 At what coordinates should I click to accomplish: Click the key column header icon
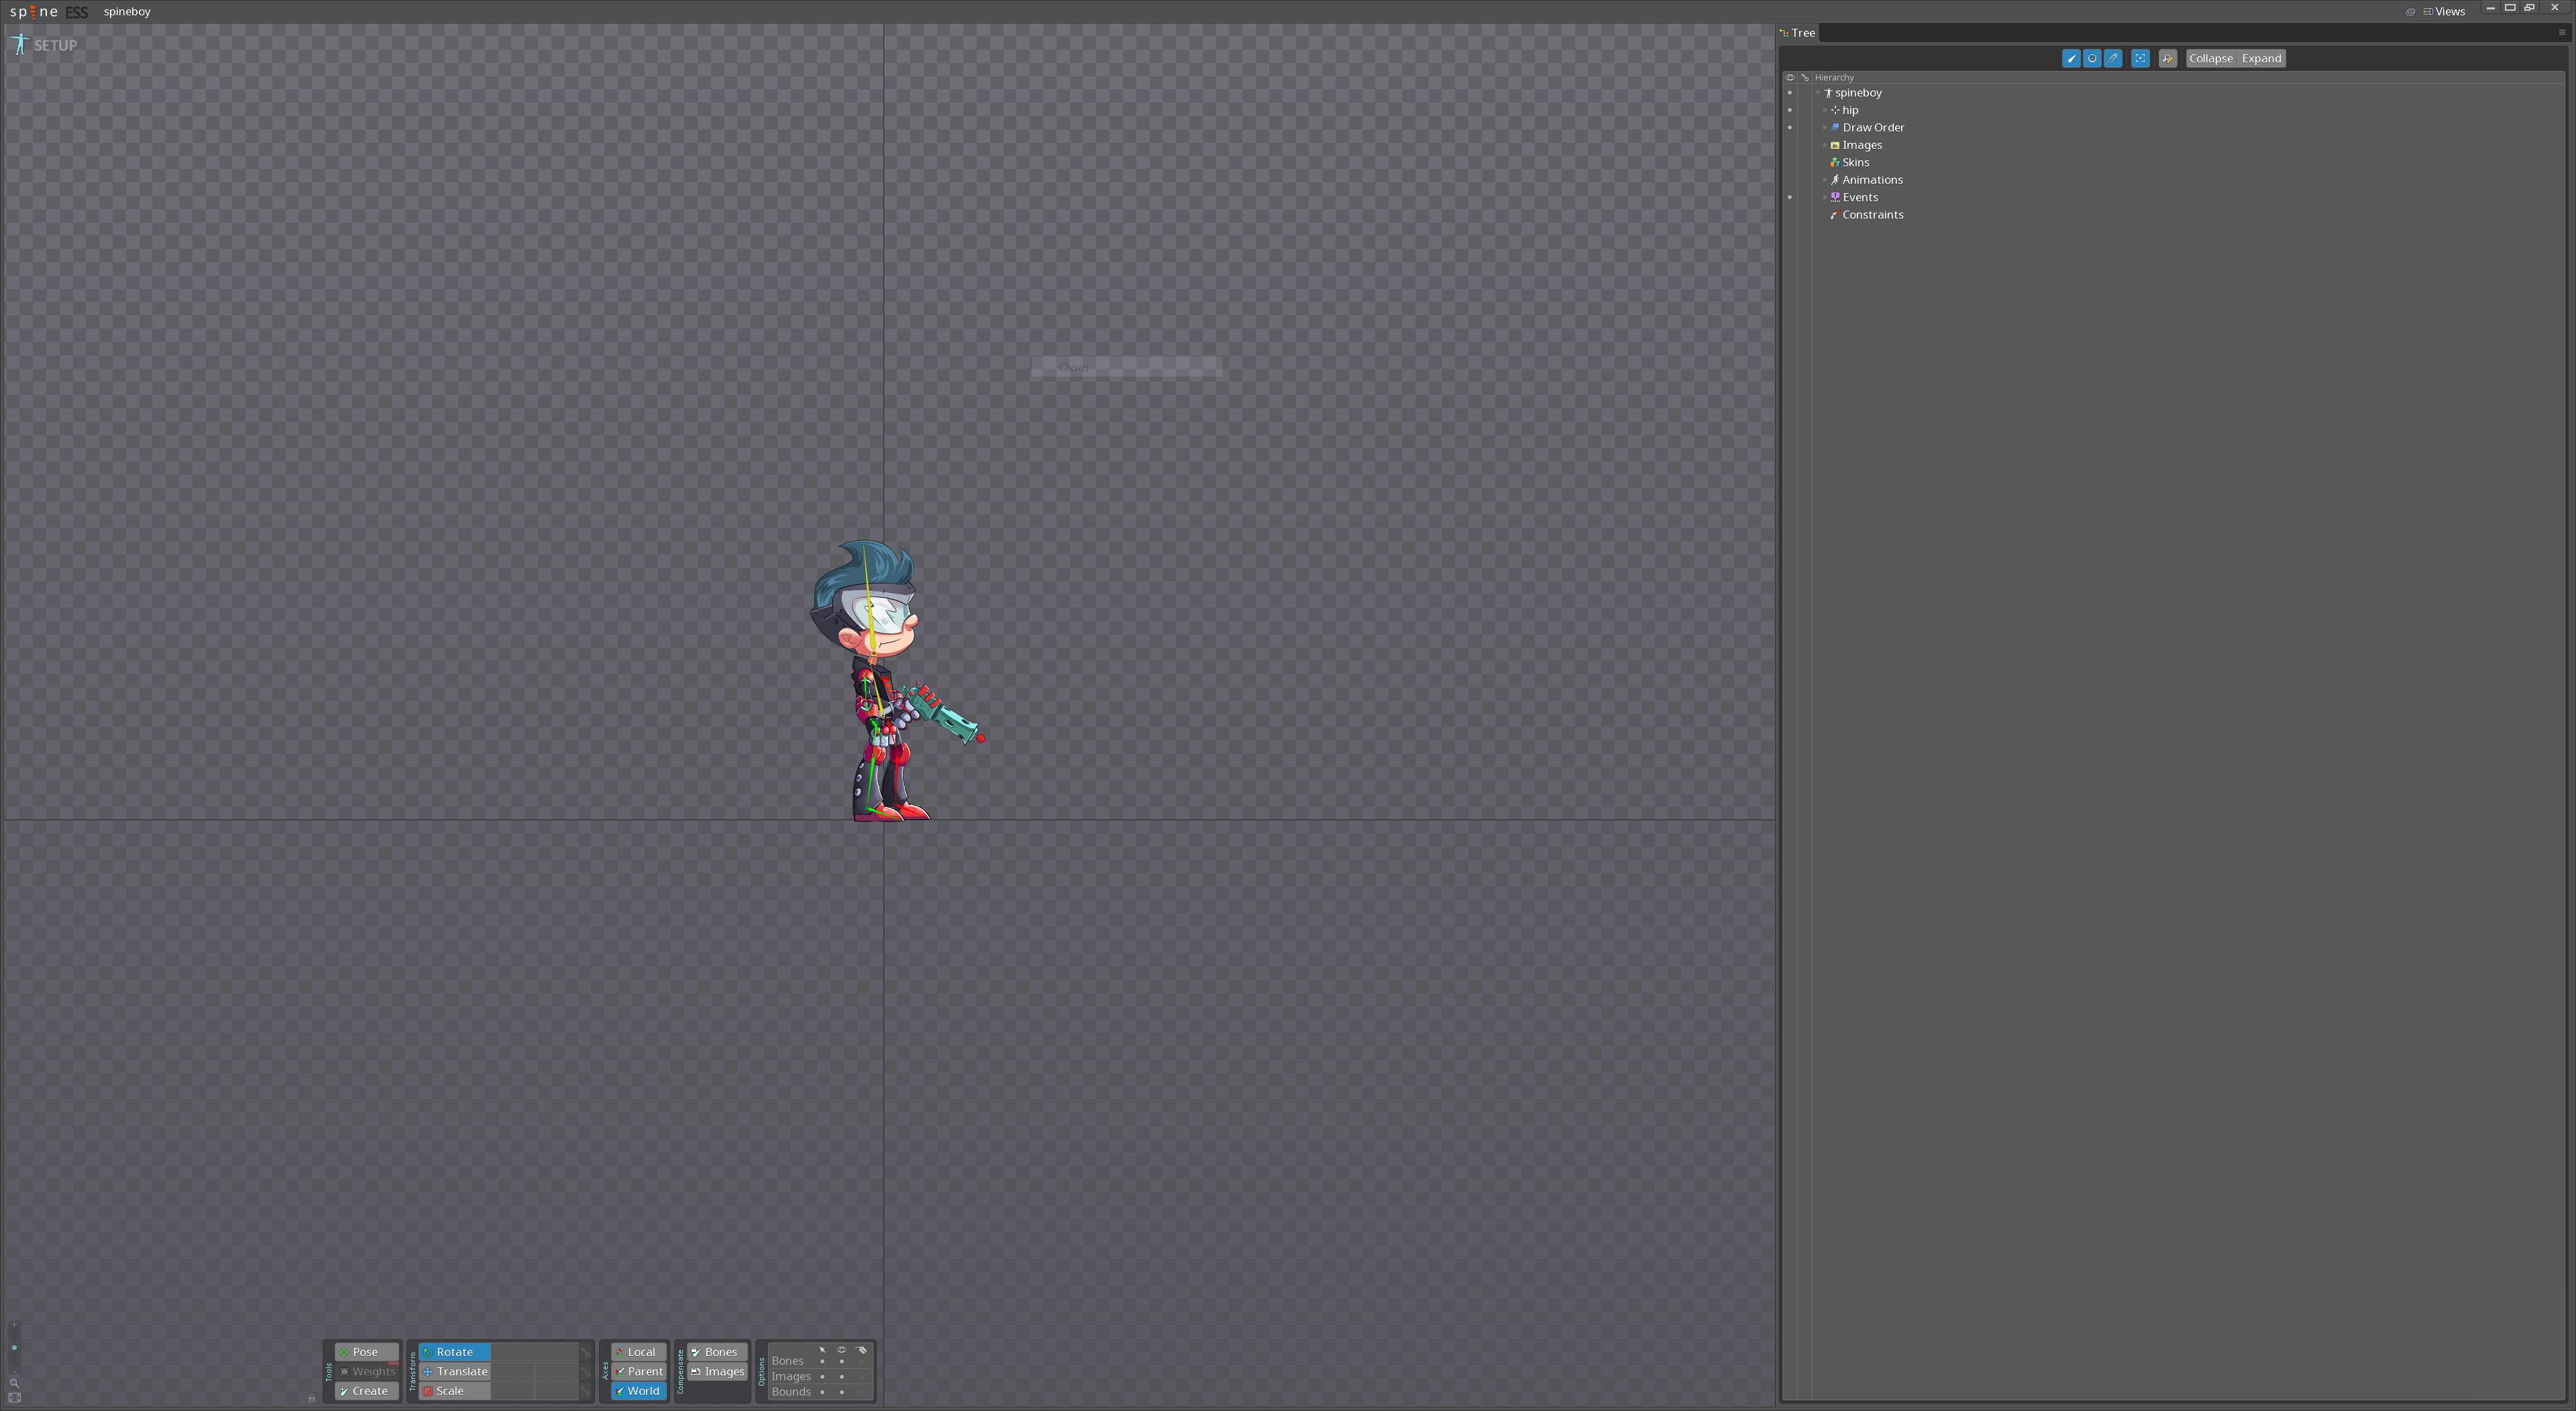pyautogui.click(x=1805, y=77)
